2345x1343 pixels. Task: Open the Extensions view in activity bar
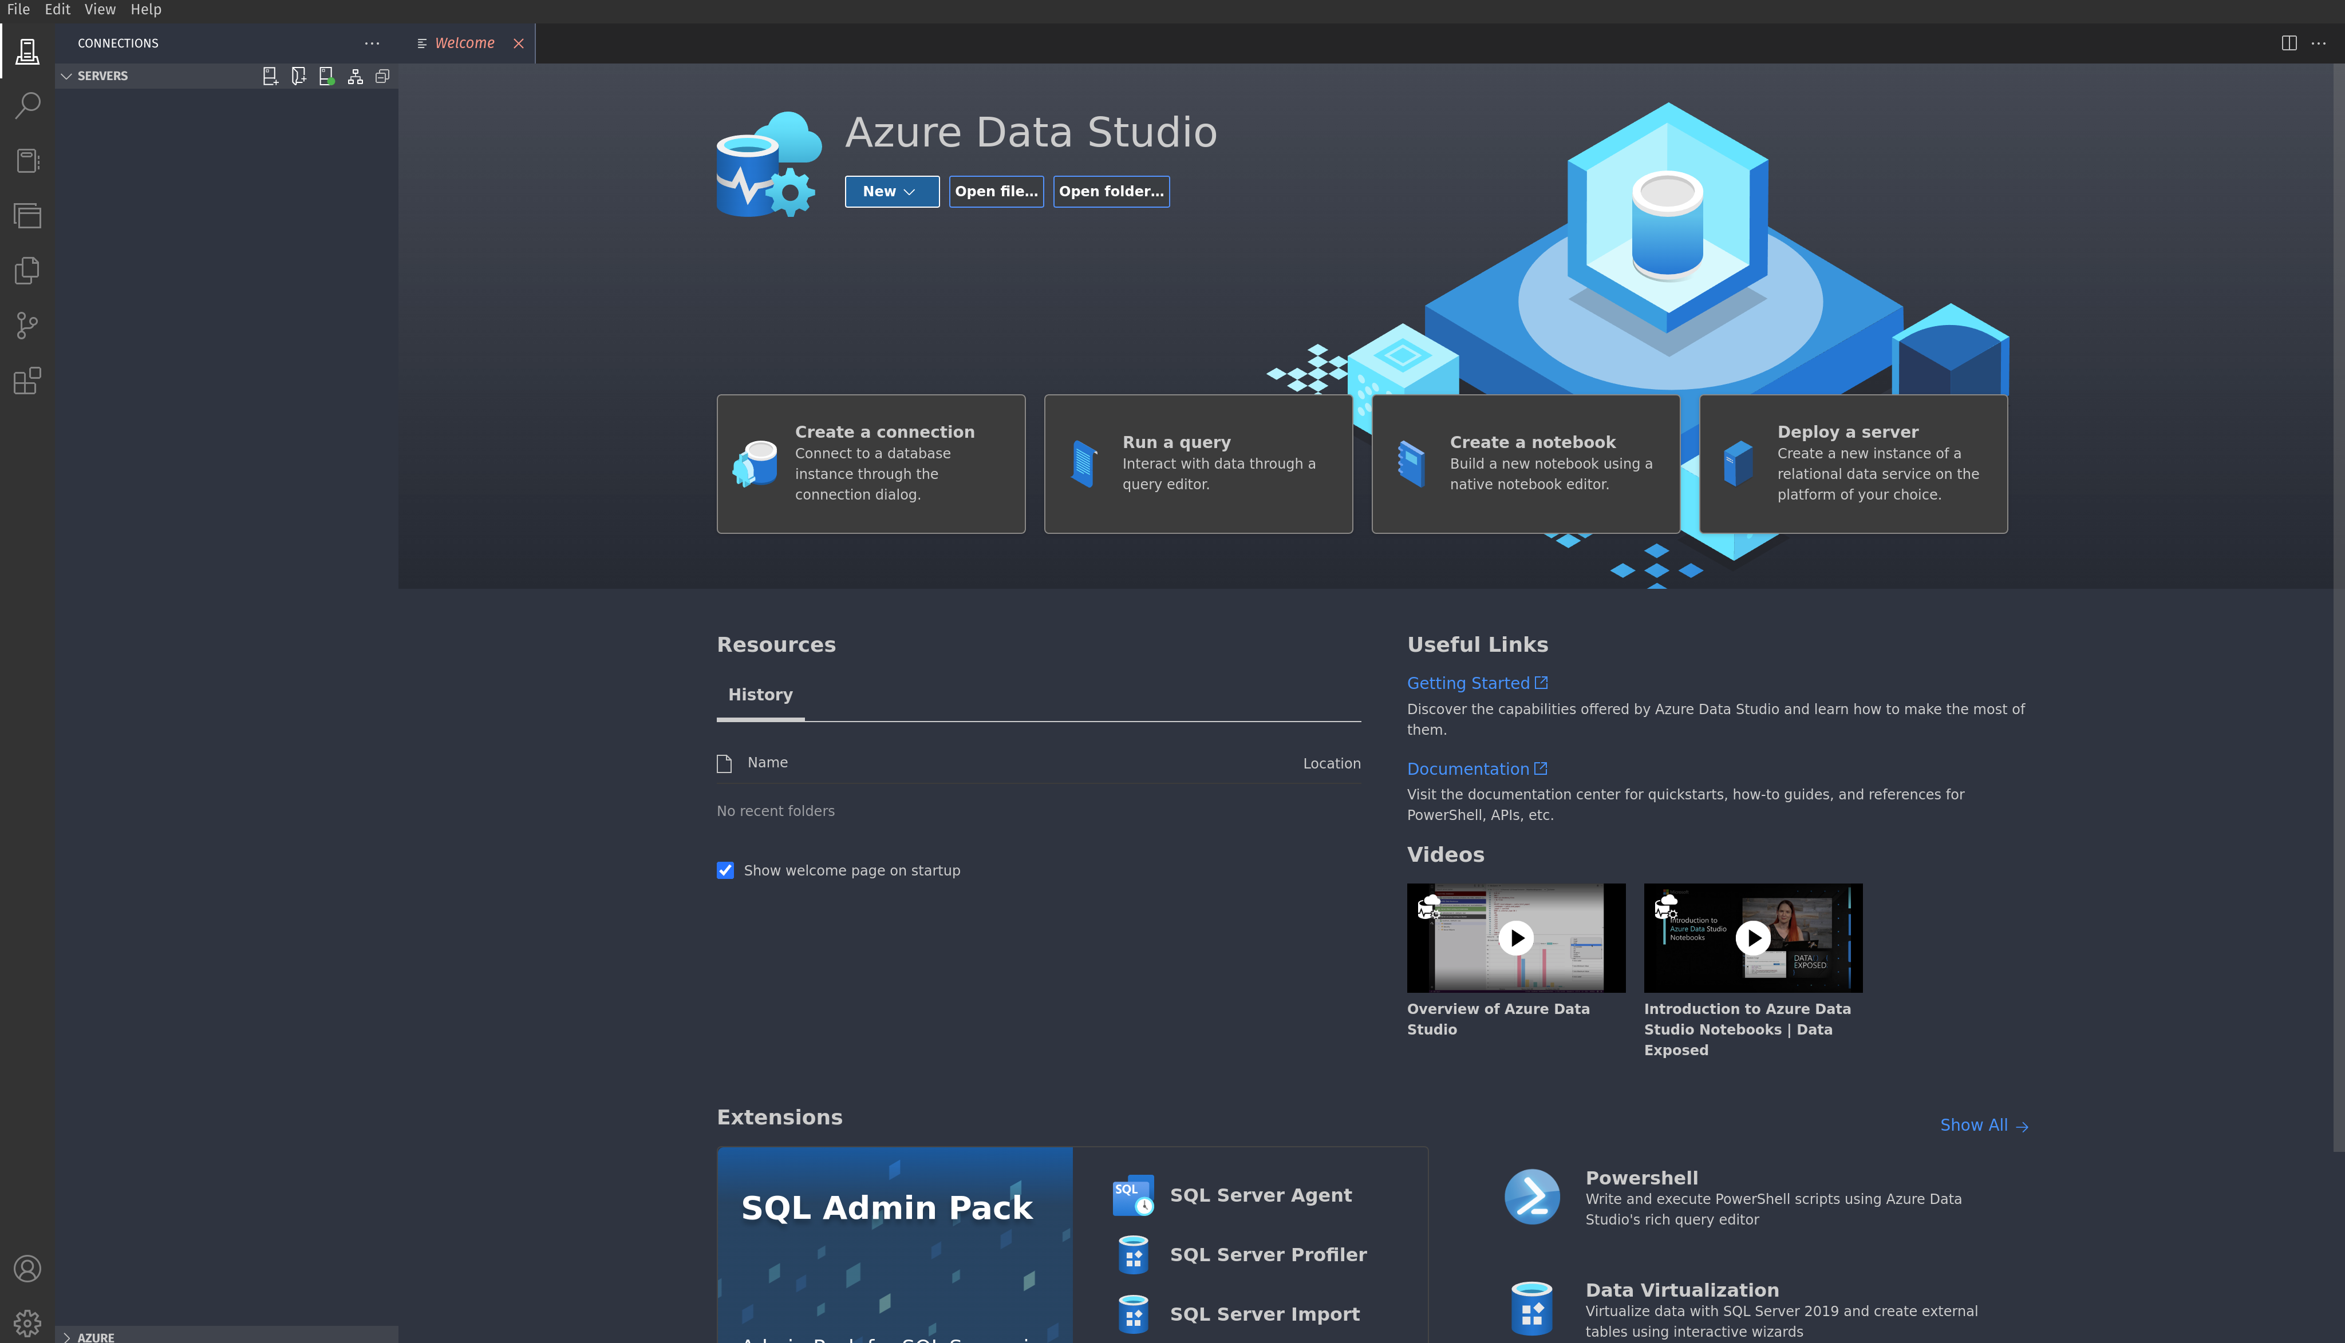coord(27,381)
